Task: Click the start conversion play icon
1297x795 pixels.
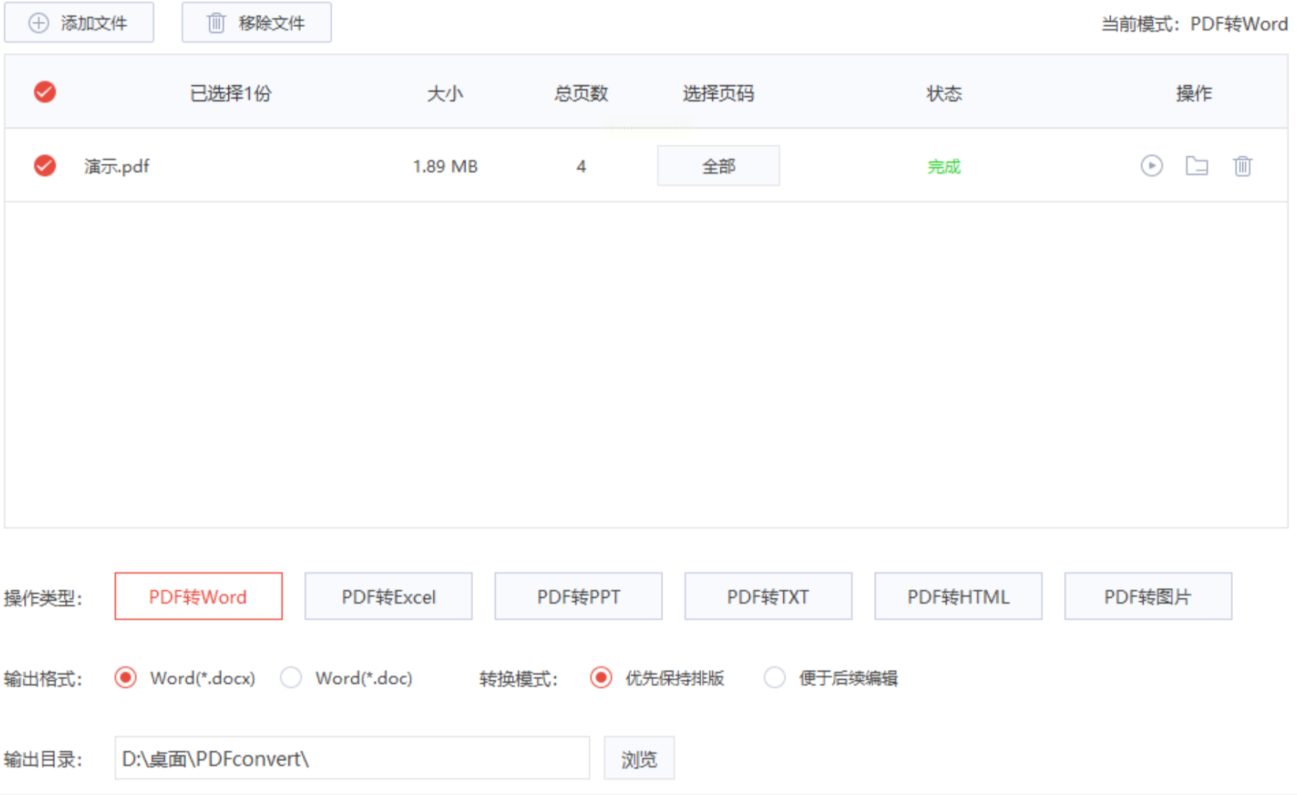Action: pyautogui.click(x=1152, y=166)
